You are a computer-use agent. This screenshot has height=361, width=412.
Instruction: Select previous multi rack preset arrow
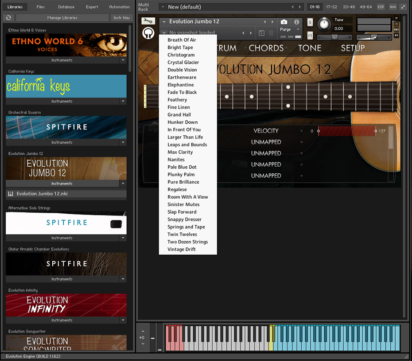coord(292,7)
